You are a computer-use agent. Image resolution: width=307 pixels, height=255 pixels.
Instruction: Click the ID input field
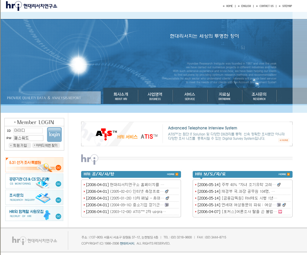28,131
